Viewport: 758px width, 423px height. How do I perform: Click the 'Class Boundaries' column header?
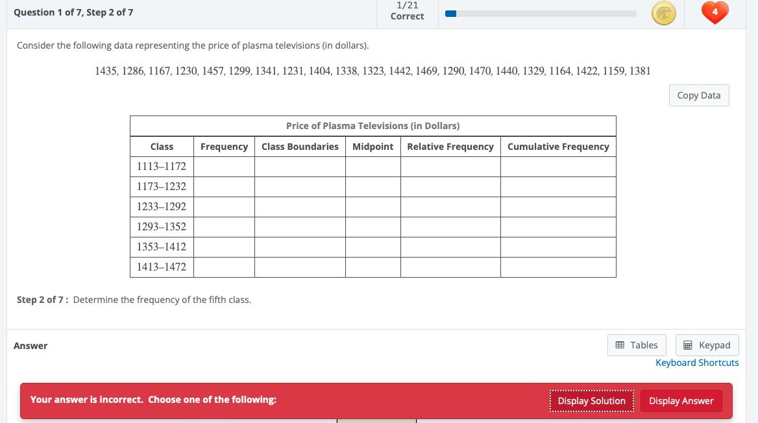pyautogui.click(x=300, y=147)
